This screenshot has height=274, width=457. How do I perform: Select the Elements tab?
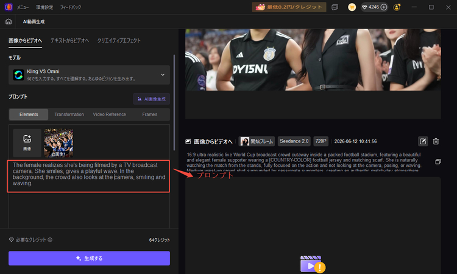pyautogui.click(x=29, y=114)
